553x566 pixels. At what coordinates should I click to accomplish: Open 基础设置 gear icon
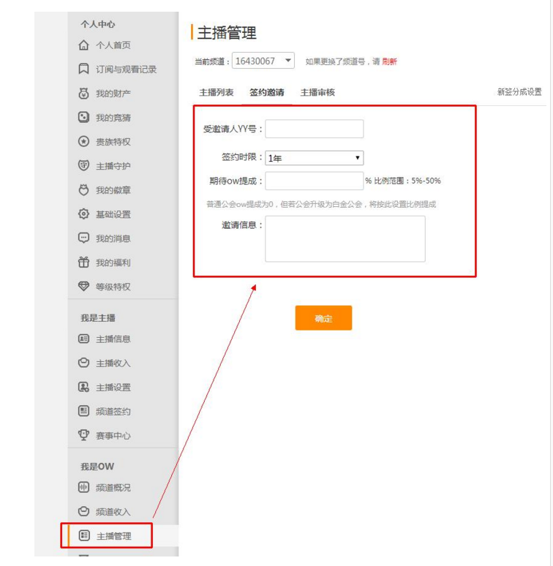click(x=83, y=214)
